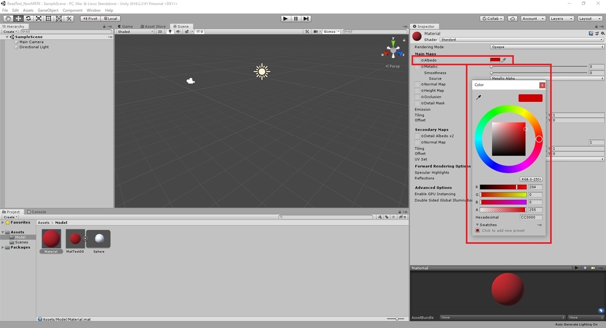This screenshot has width=606, height=328.
Task: Toggle scene effects image icon
Action: (186, 31)
